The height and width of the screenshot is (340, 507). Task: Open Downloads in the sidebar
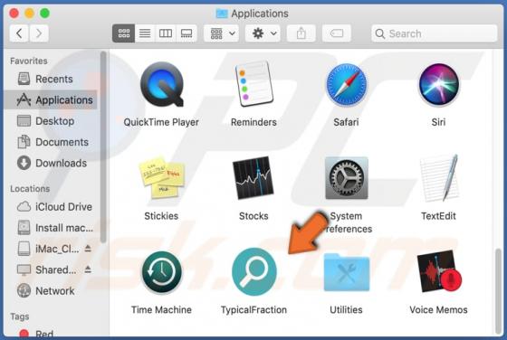coord(51,163)
